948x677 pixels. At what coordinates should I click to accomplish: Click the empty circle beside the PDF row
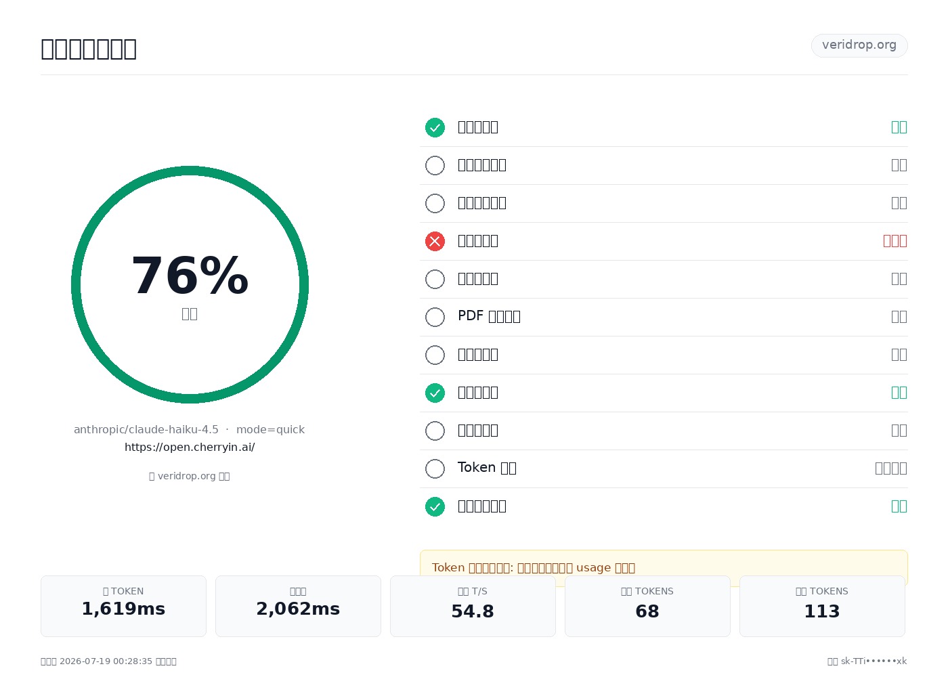tap(435, 317)
